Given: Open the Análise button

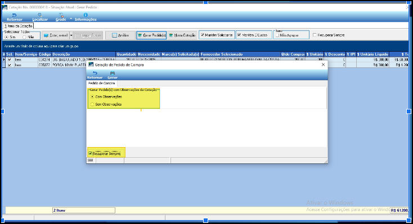Looking at the screenshot, I should click(120, 35).
